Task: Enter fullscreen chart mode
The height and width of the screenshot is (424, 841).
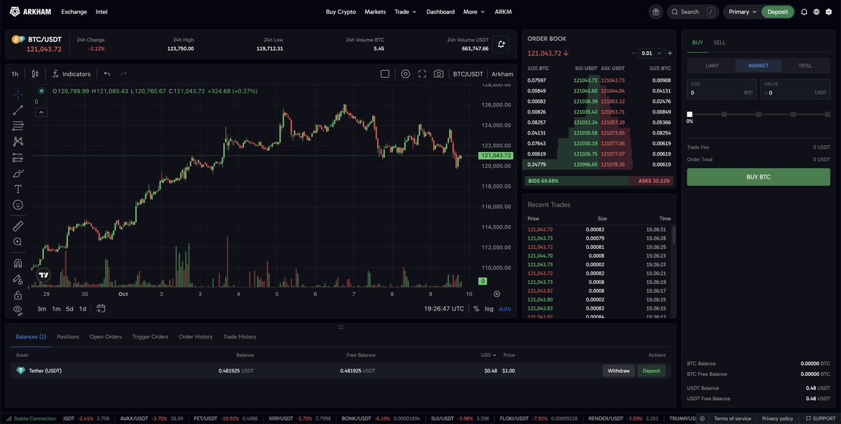Action: (x=422, y=74)
